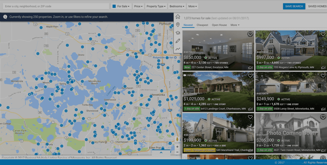The image size is (327, 165).
Task: Open the SAVED HOMES page
Action: pos(317,6)
